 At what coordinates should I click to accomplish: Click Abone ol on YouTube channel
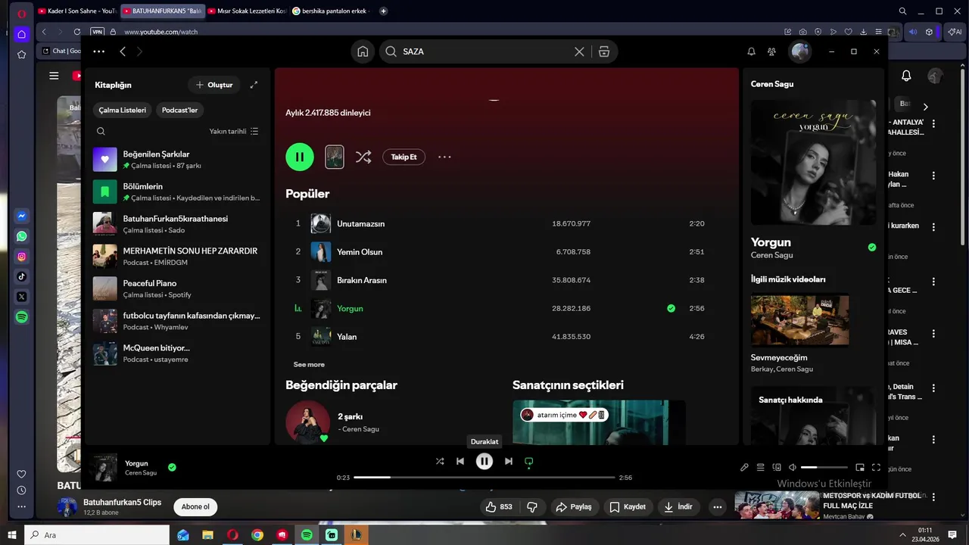(195, 507)
